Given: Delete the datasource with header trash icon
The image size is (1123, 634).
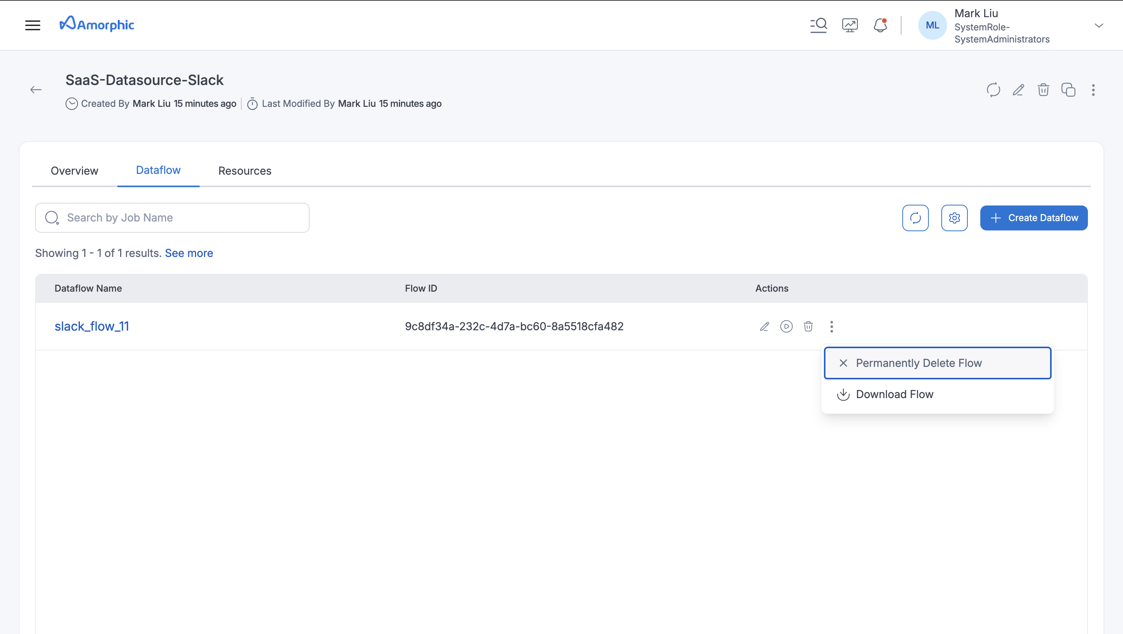Looking at the screenshot, I should 1043,90.
